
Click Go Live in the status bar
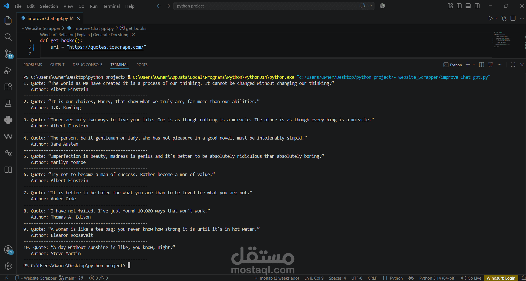(471, 278)
